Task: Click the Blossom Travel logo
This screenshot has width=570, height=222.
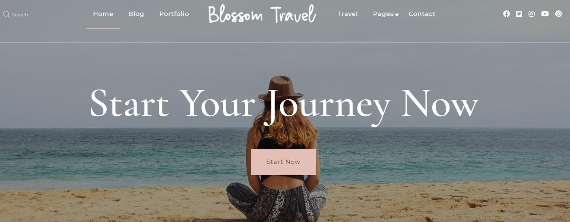Action: tap(263, 14)
